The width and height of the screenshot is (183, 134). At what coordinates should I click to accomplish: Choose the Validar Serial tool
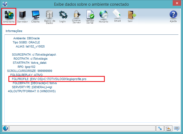pos(90,17)
